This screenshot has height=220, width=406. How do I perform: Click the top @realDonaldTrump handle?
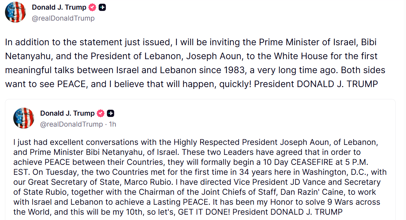[x=63, y=18]
